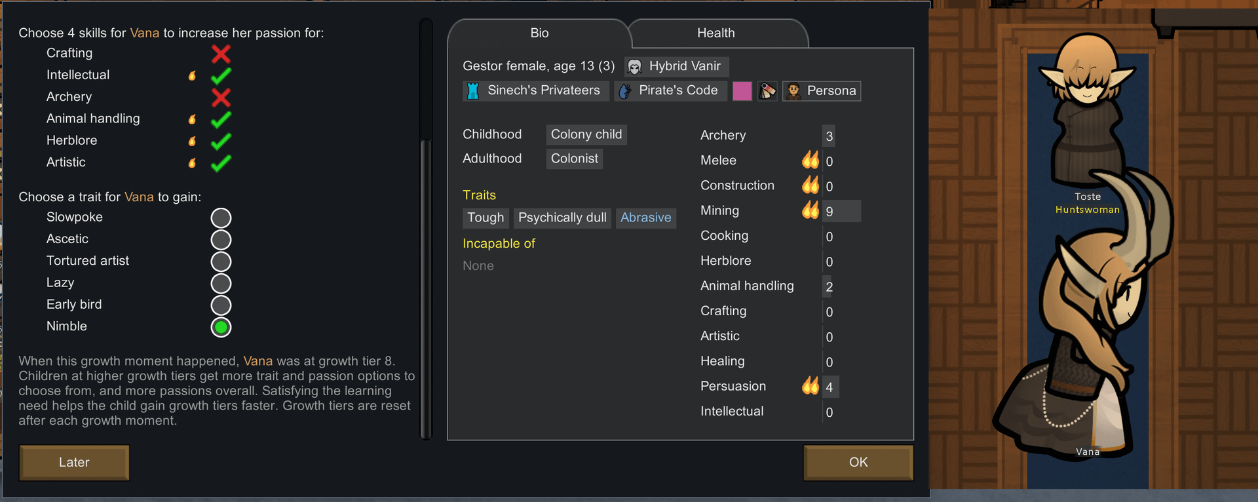Click the Mining passion flame icon
Viewport: 1258px width, 502px height.
coord(810,210)
